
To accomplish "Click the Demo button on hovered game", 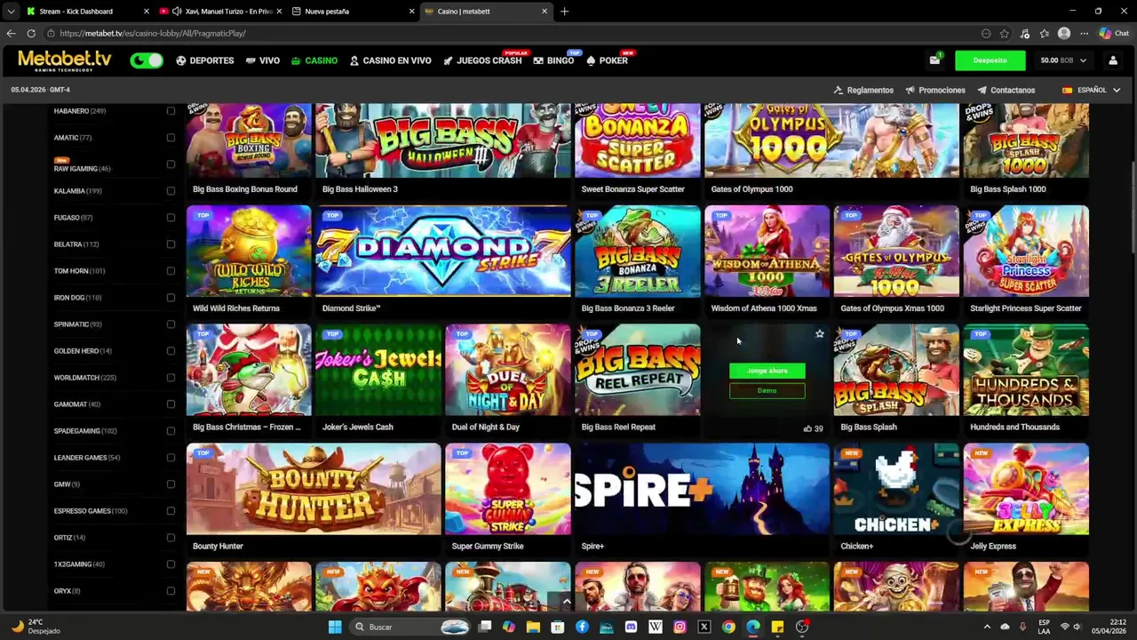I will [x=767, y=391].
